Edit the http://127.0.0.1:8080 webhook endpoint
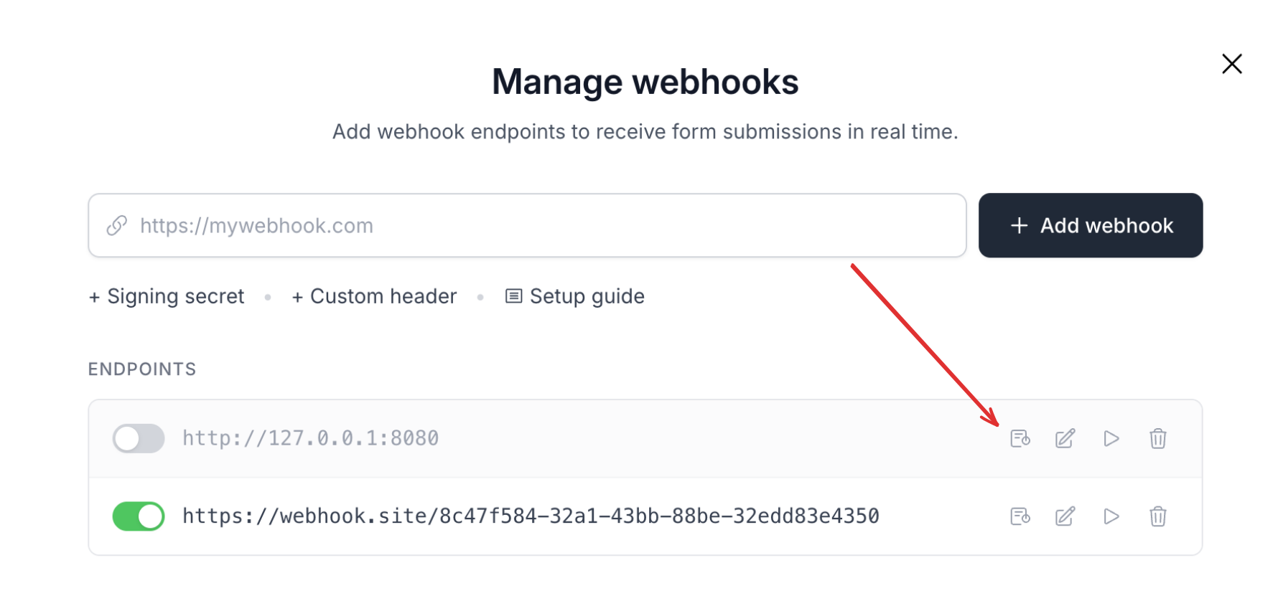Screen dimensions: 1278x601 [x=1065, y=438]
